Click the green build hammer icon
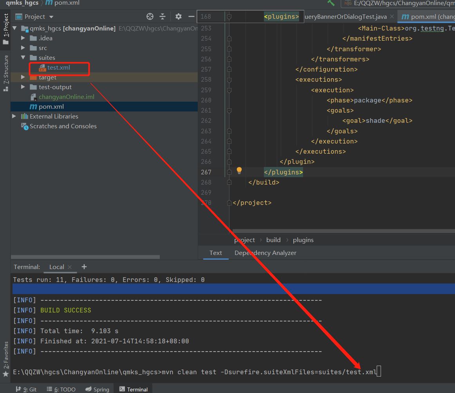The image size is (455, 393). pyautogui.click(x=331, y=3)
